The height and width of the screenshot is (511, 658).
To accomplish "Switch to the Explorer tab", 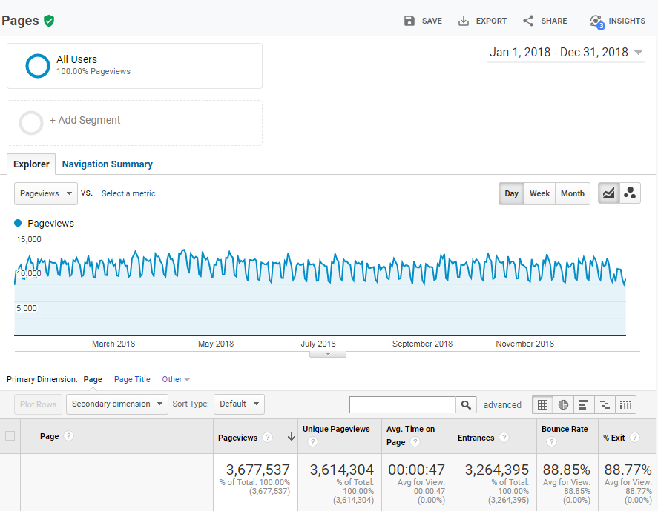I will tap(31, 164).
